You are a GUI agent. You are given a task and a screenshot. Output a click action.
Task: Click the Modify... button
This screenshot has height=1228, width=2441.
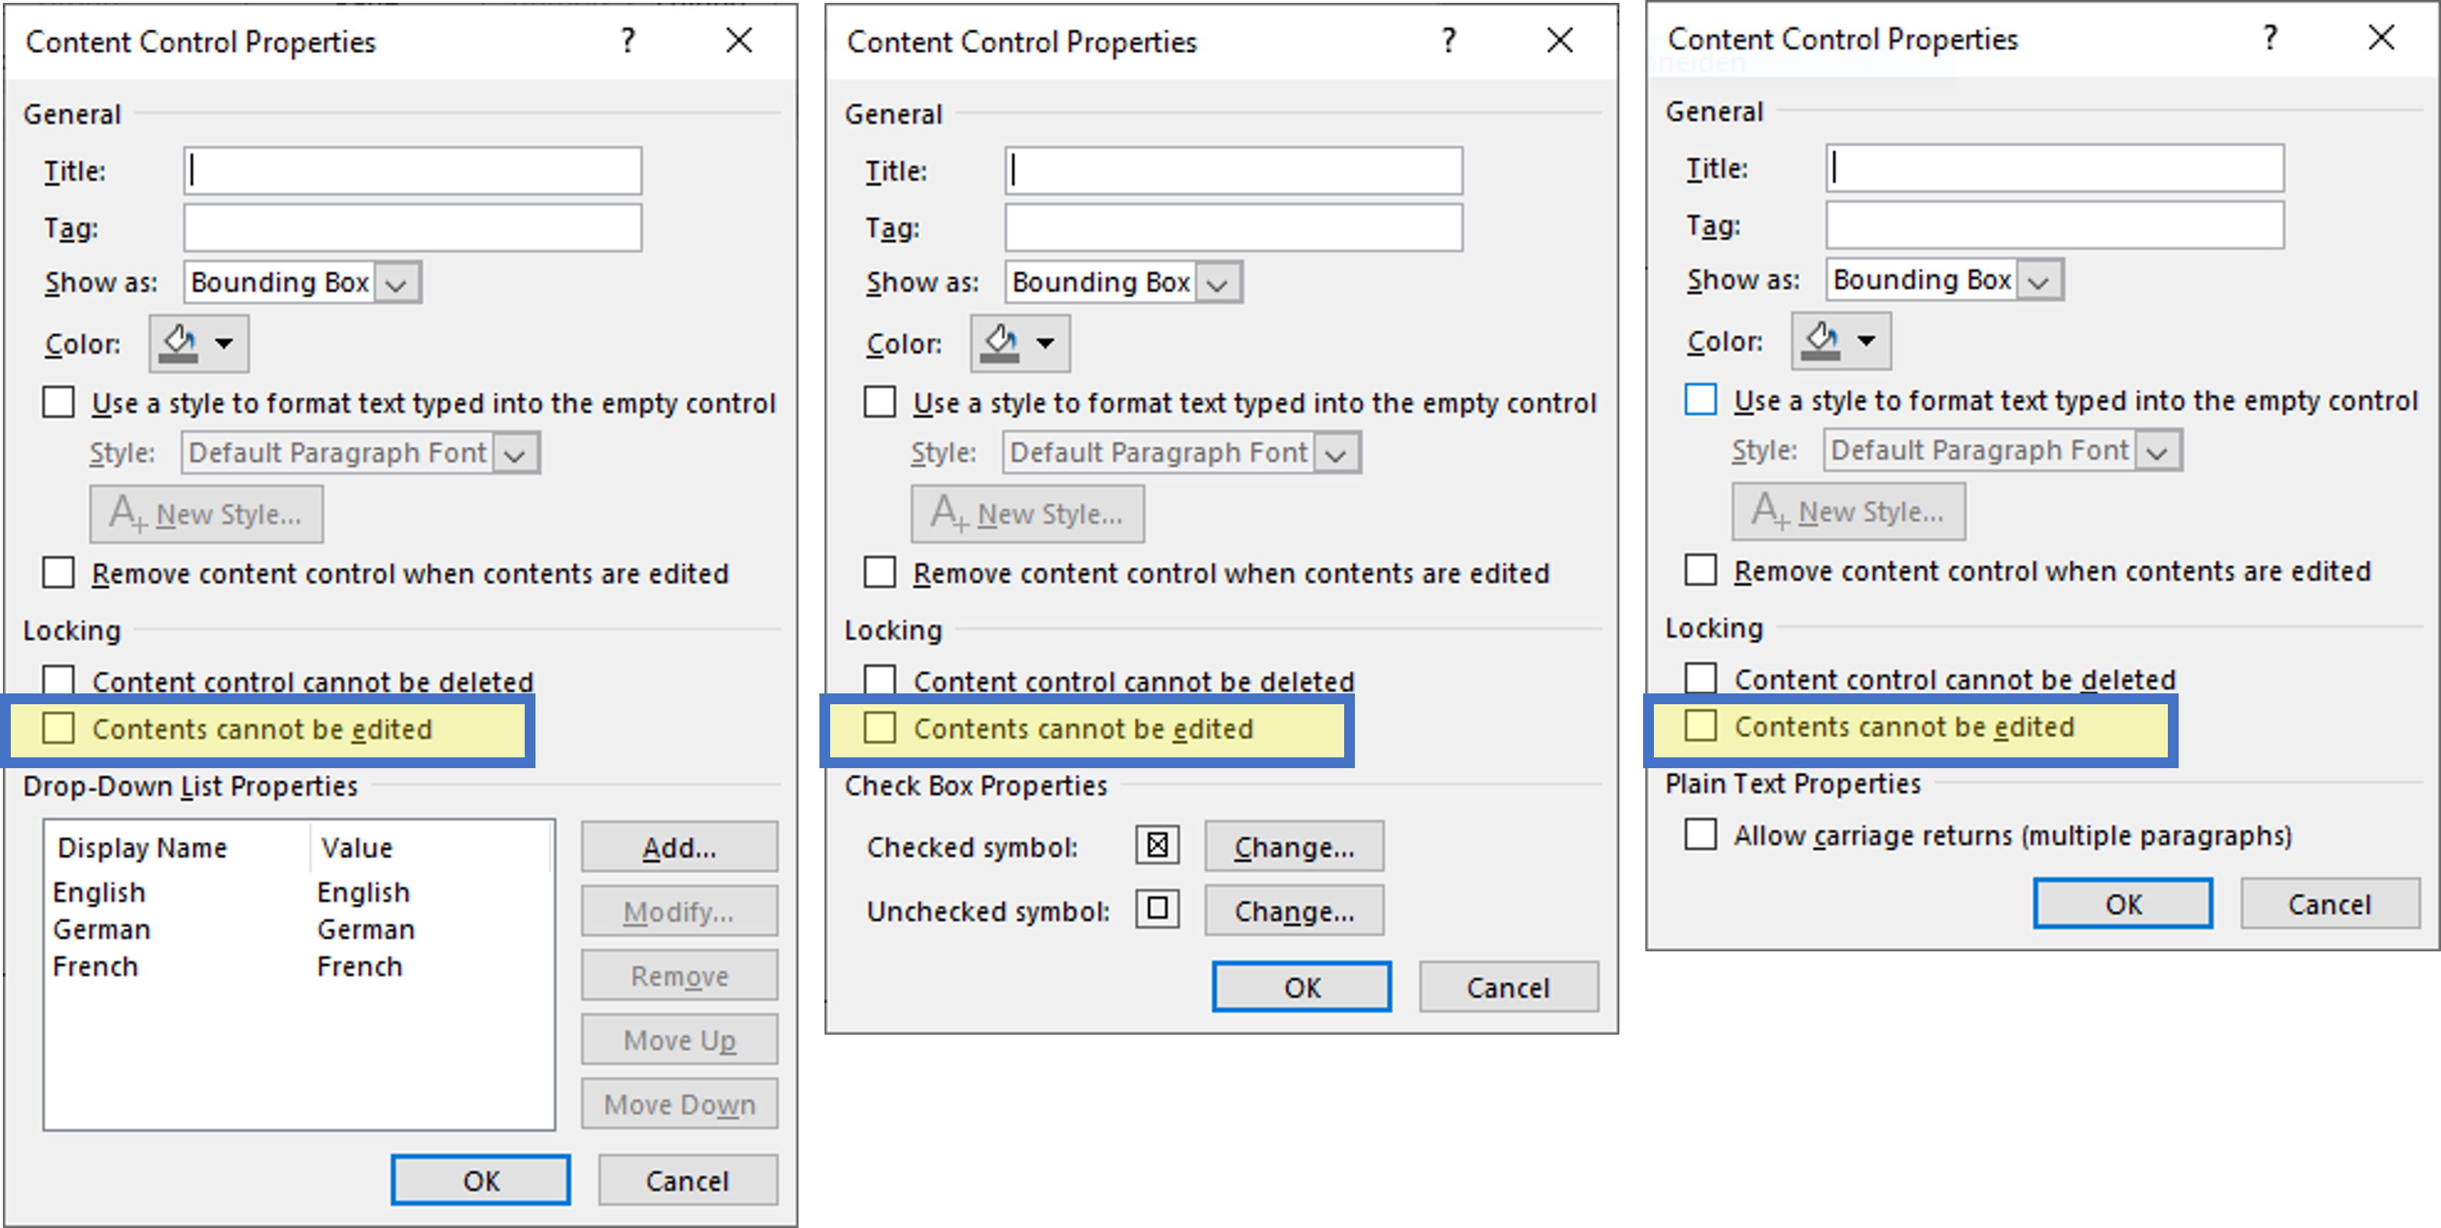[x=679, y=910]
